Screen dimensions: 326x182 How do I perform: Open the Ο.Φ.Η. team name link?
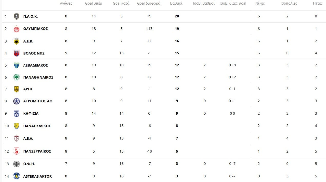point(29,164)
